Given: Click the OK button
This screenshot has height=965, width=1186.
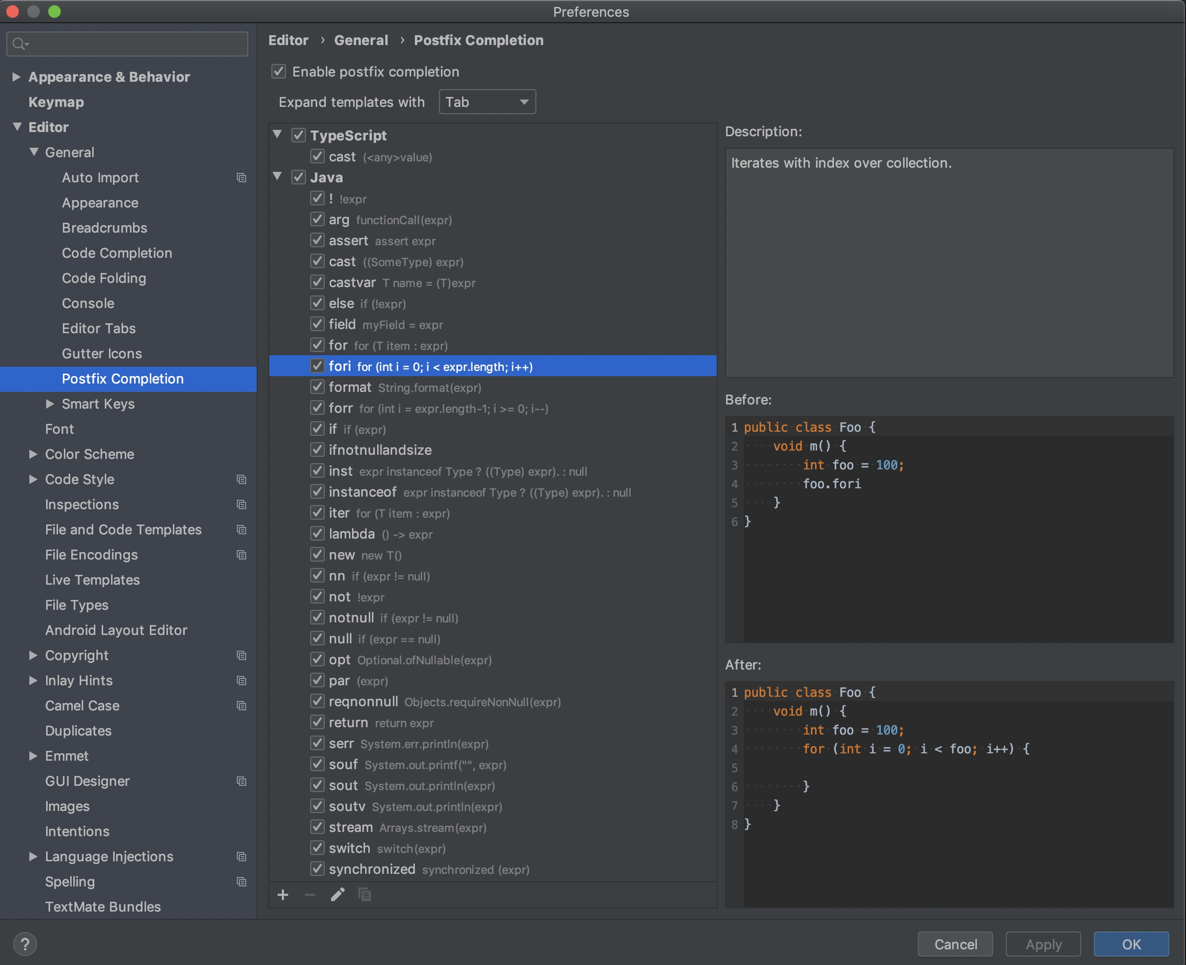Looking at the screenshot, I should pyautogui.click(x=1131, y=945).
